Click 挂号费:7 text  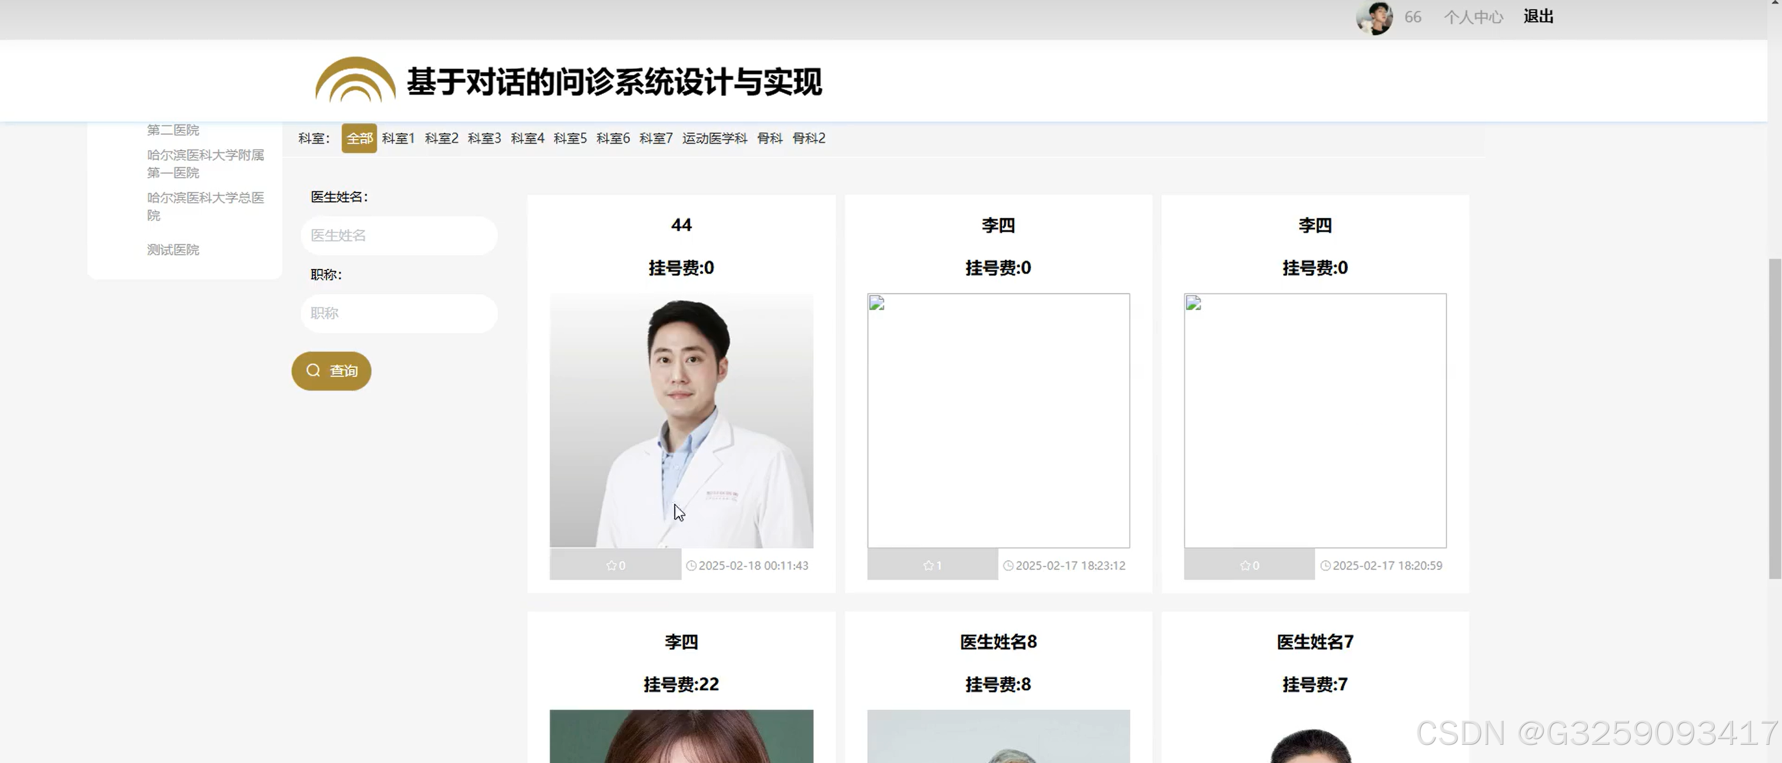click(x=1315, y=684)
